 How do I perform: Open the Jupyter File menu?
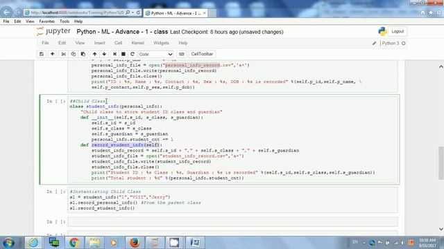pyautogui.click(x=45, y=43)
